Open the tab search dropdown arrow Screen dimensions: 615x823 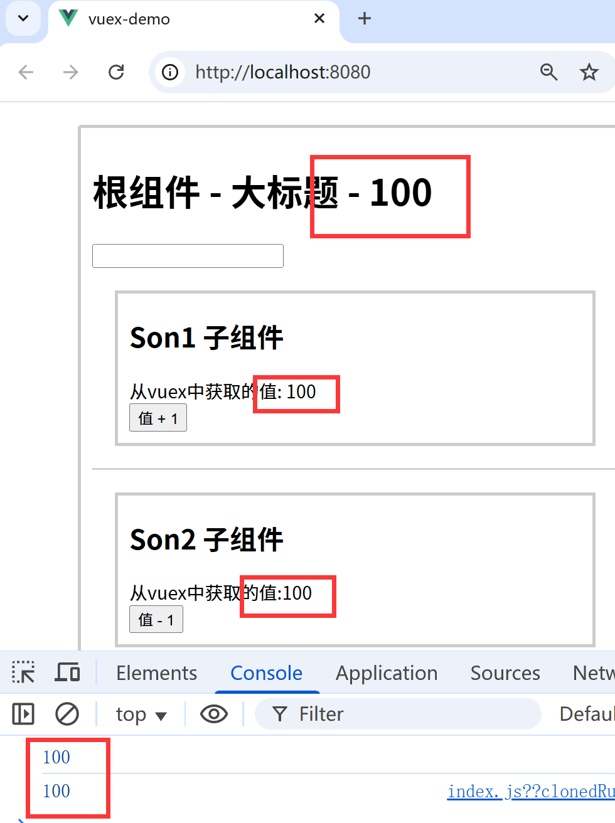(x=23, y=18)
